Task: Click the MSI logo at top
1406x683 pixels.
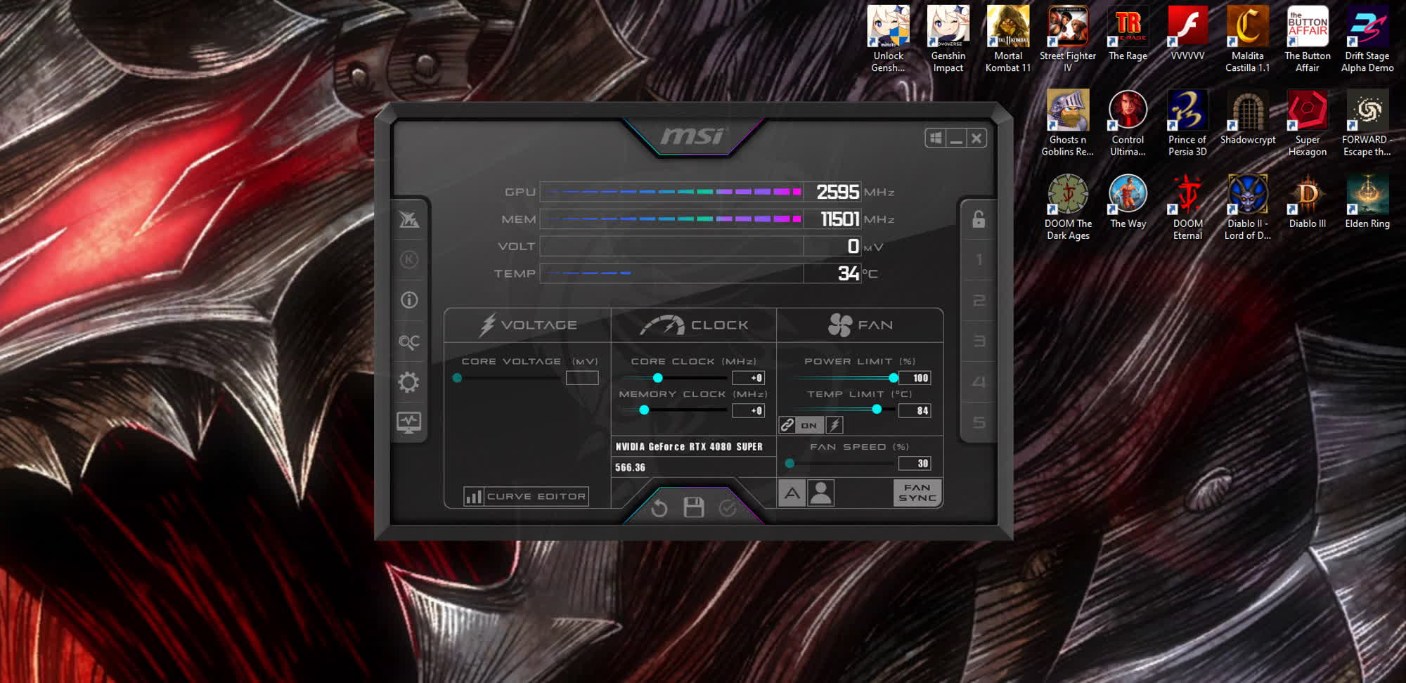Action: tap(692, 136)
